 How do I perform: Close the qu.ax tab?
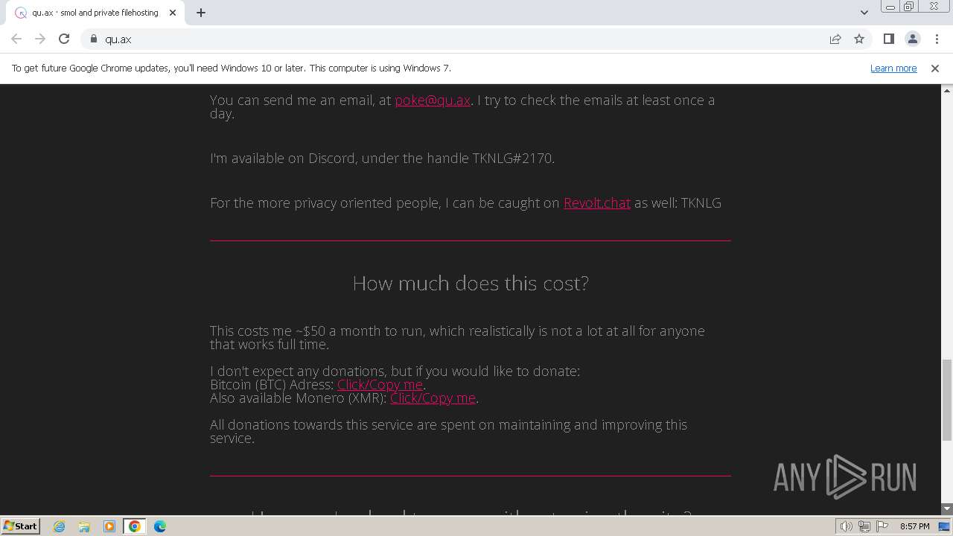click(173, 13)
